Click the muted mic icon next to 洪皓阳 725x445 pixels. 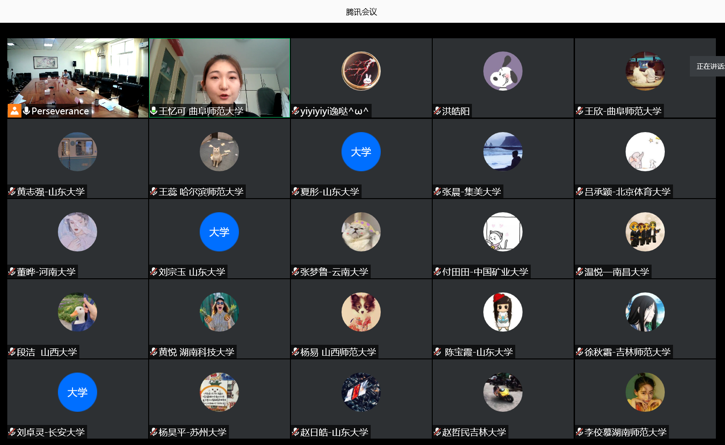pos(437,111)
